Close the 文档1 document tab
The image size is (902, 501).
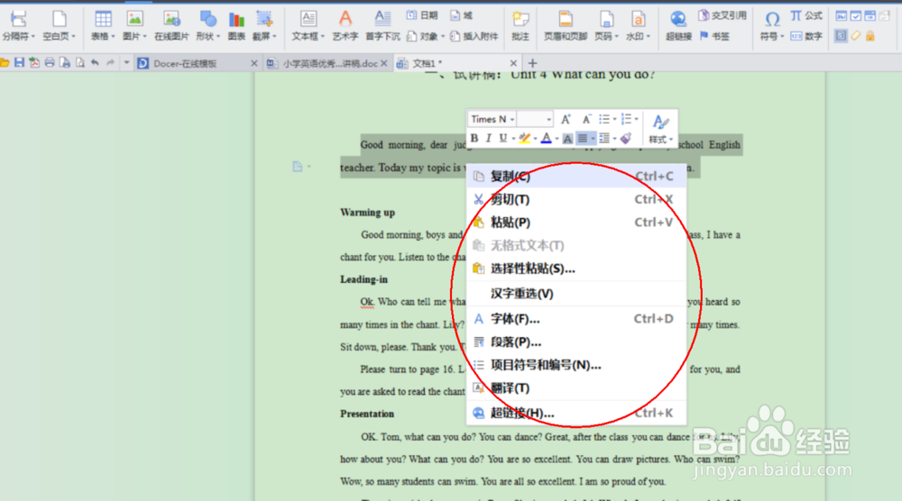point(513,63)
